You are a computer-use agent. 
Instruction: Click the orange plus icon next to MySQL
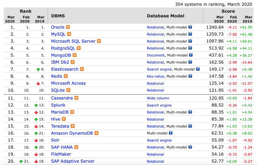tap(69, 34)
